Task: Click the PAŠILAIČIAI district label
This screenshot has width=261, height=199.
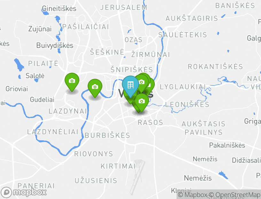Action: [x=85, y=27]
